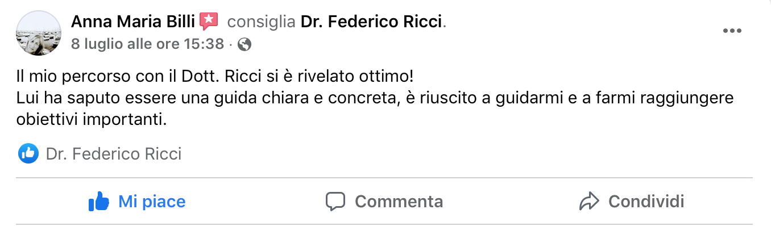Click the globe public audience icon
This screenshot has height=226, width=771.
pyautogui.click(x=244, y=44)
